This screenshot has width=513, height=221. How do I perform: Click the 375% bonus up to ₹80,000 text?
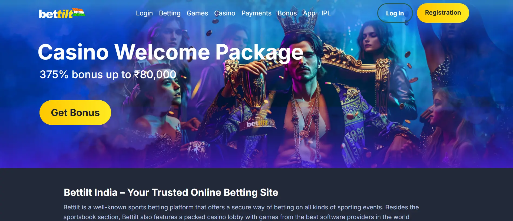108,74
